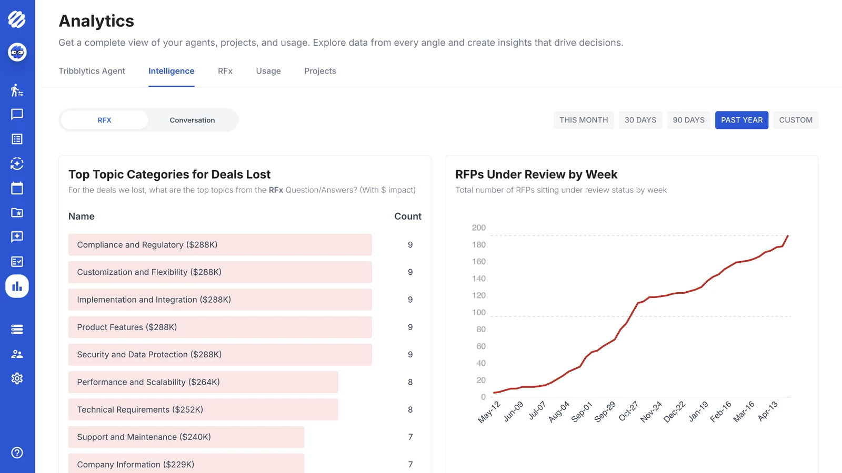
Task: Filter by THIS MONTH
Action: click(x=584, y=120)
